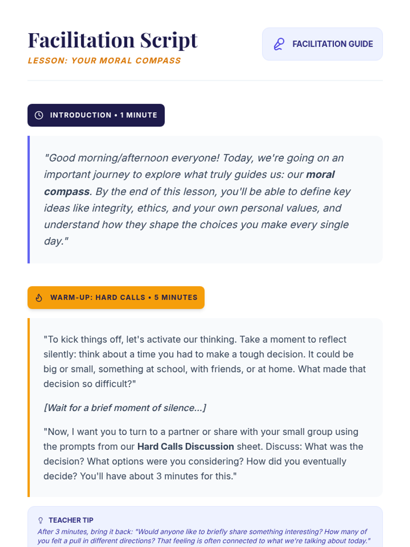Select the Introduction • 1 Minute badge text
This screenshot has width=410, height=547.
coord(104,115)
